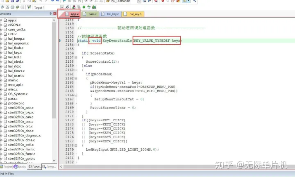Open the Target 1 dropdown
Screen dimensions: 295x177
[x=62, y=7]
